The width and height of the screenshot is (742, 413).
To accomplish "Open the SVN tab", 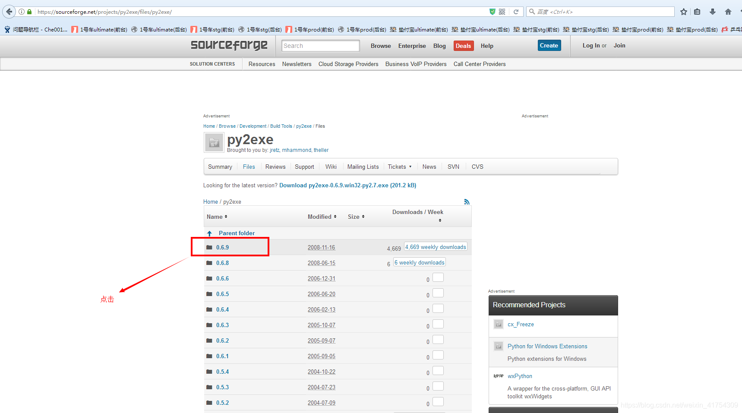I will click(x=453, y=167).
